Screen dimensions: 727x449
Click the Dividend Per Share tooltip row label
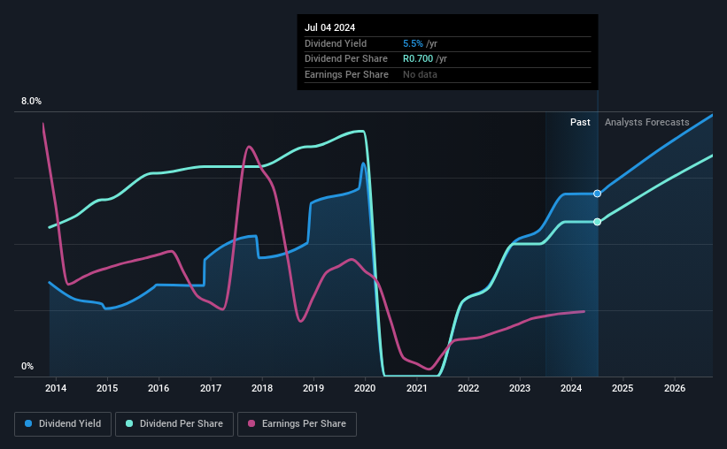click(346, 59)
